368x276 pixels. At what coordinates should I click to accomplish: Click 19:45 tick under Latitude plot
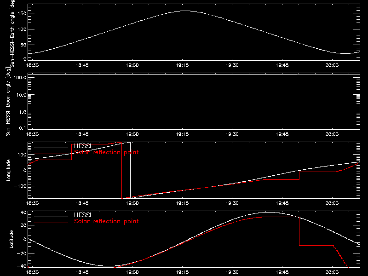282,272
